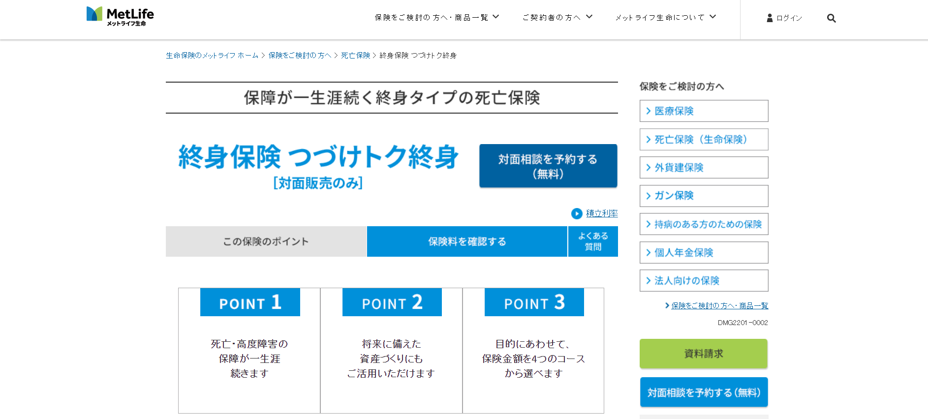The height and width of the screenshot is (419, 928).
Task: Select よくある質問 tab
Action: point(593,241)
